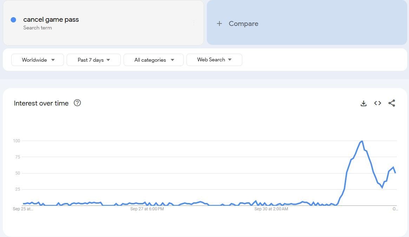Open the All categories dropdown
The image size is (409, 237).
tap(153, 60)
